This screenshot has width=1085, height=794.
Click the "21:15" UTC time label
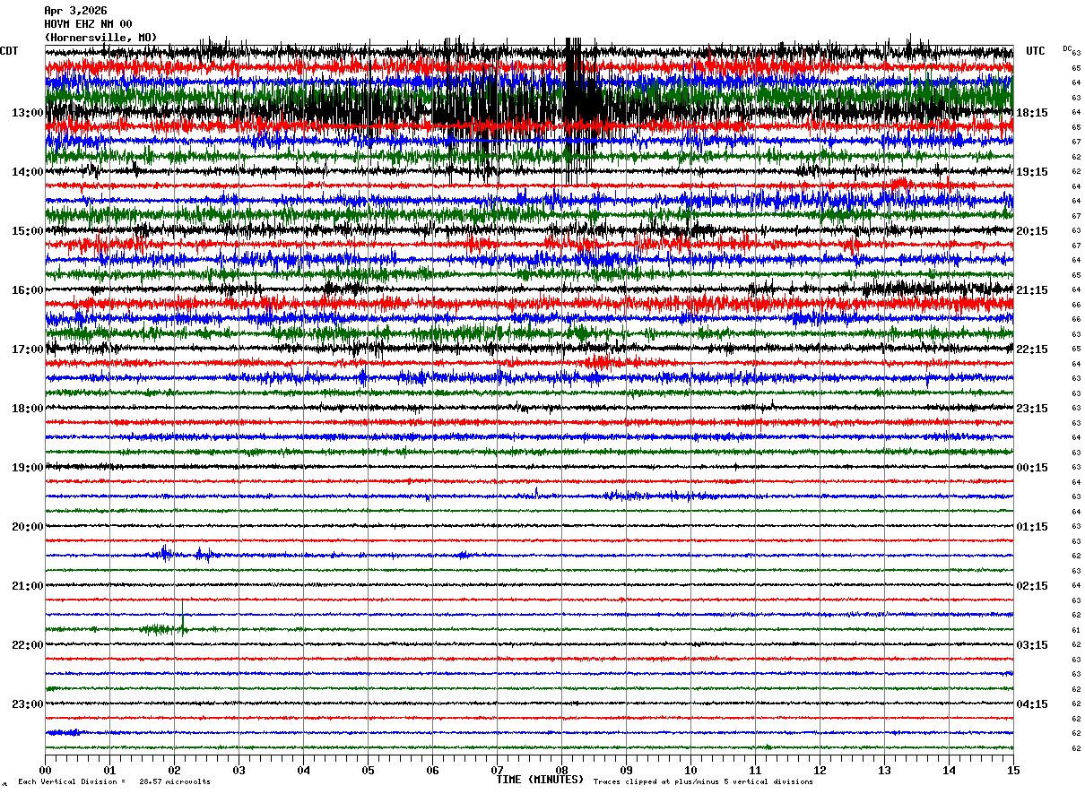click(x=1031, y=290)
